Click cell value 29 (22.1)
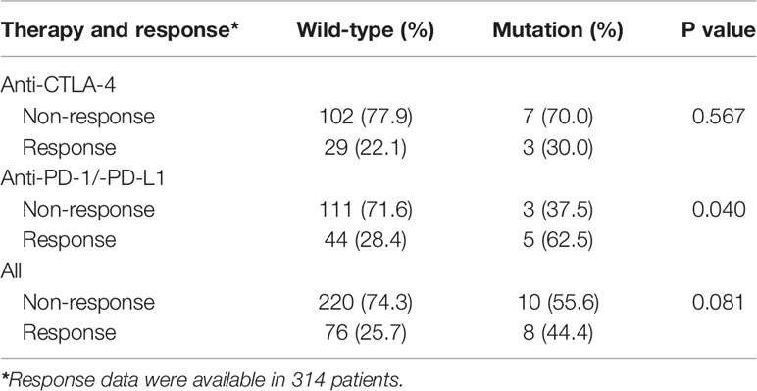Screen dimensions: 757x391 [x=366, y=148]
